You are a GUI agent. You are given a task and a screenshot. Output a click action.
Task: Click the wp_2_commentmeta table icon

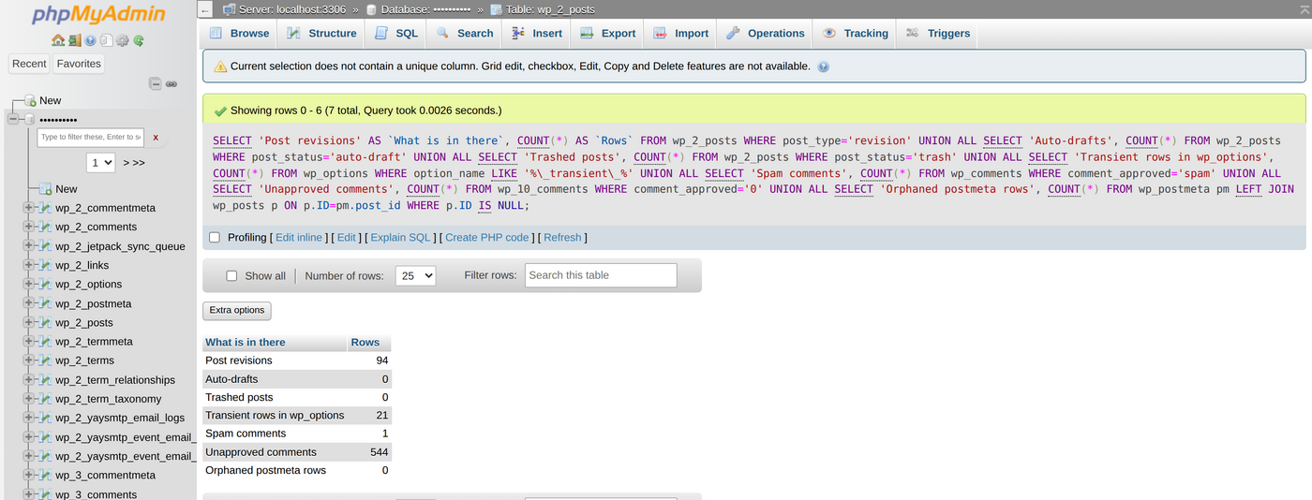coord(45,208)
